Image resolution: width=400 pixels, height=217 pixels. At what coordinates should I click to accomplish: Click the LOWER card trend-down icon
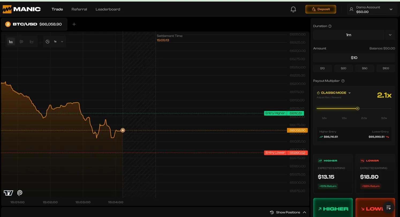[x=362, y=161]
